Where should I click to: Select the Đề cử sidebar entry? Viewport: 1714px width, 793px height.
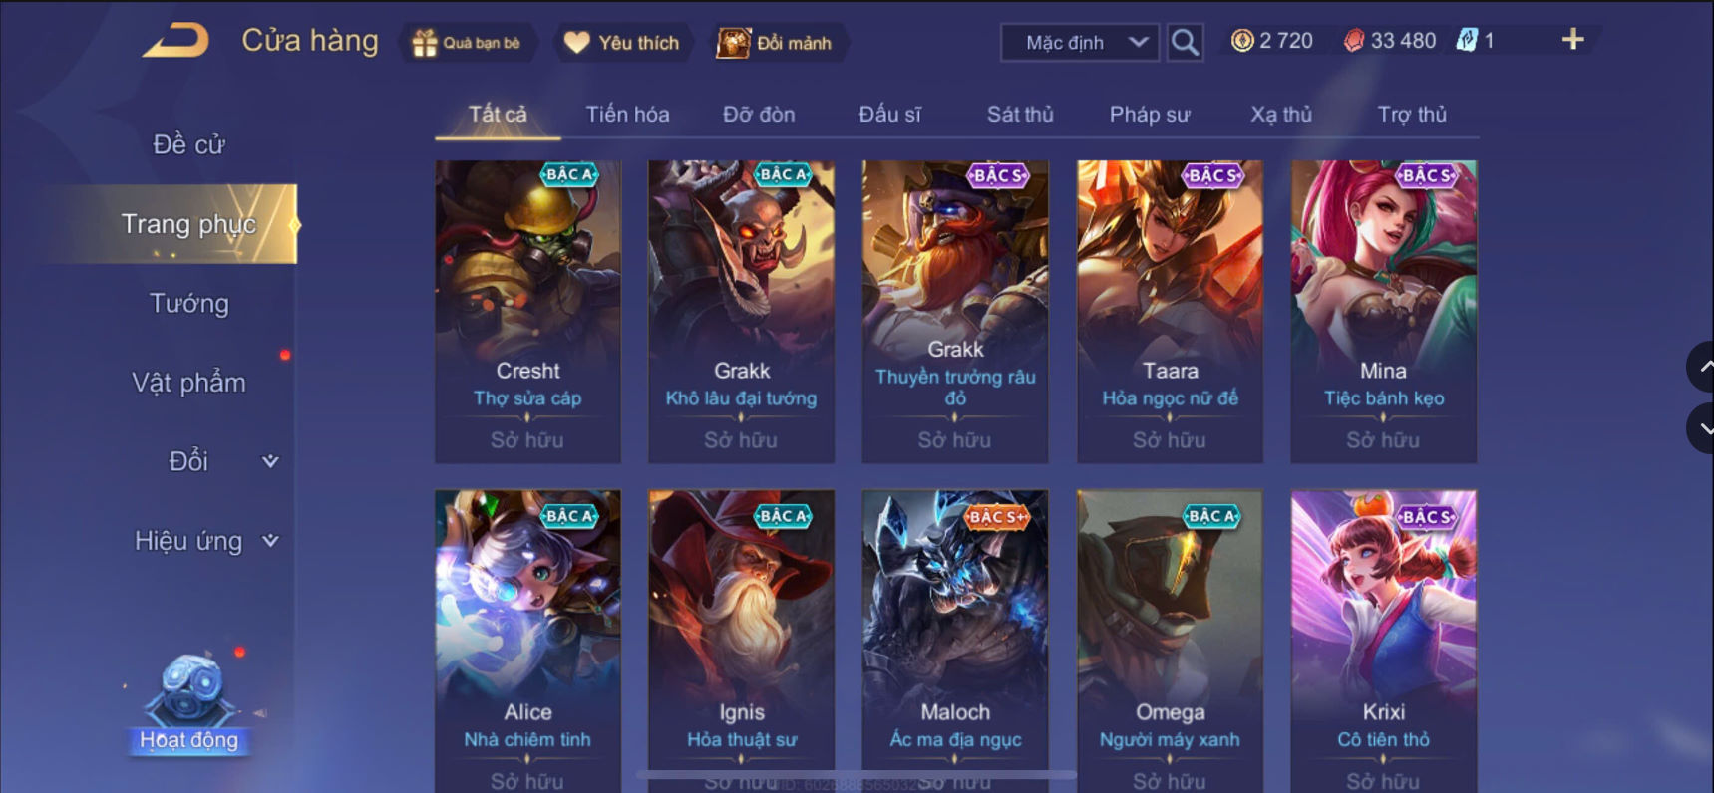tap(188, 144)
